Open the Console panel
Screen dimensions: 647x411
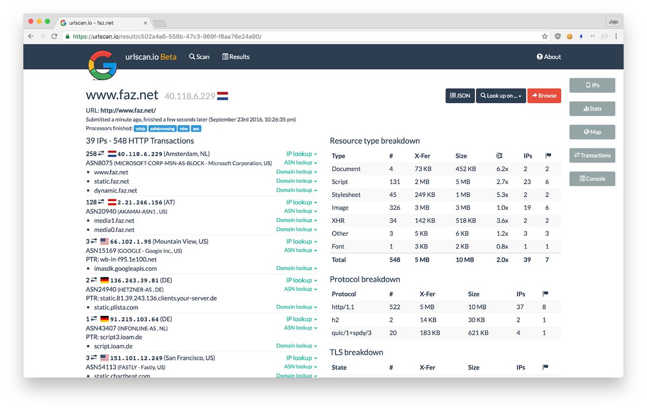pos(592,179)
